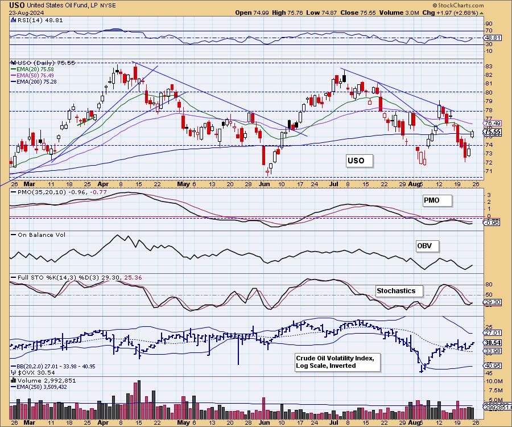512x427 pixels.
Task: Click the 33.98 middle band axis tag
Action: [493, 351]
